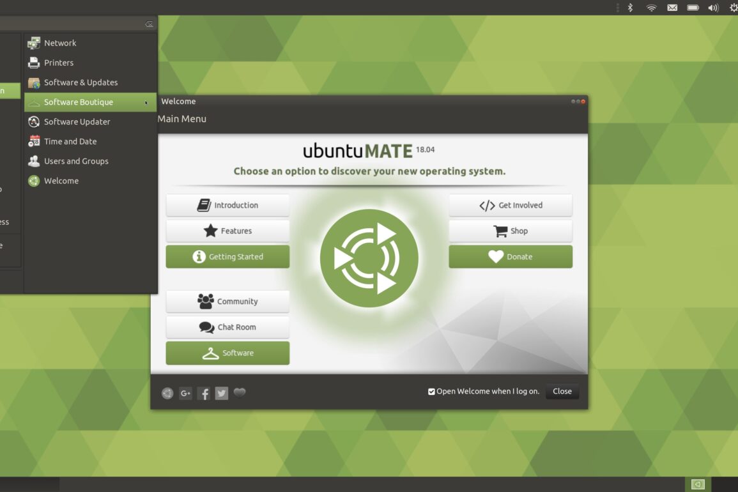Click the info icon on Getting Started
Screen dimensions: 738x492
coord(199,257)
